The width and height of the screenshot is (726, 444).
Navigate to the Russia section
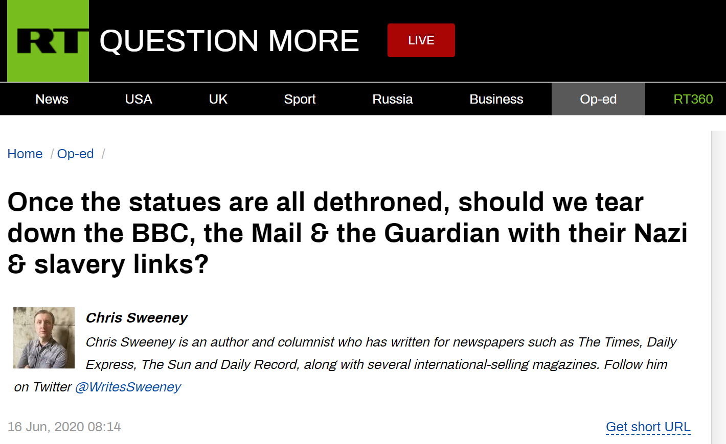[x=392, y=99]
